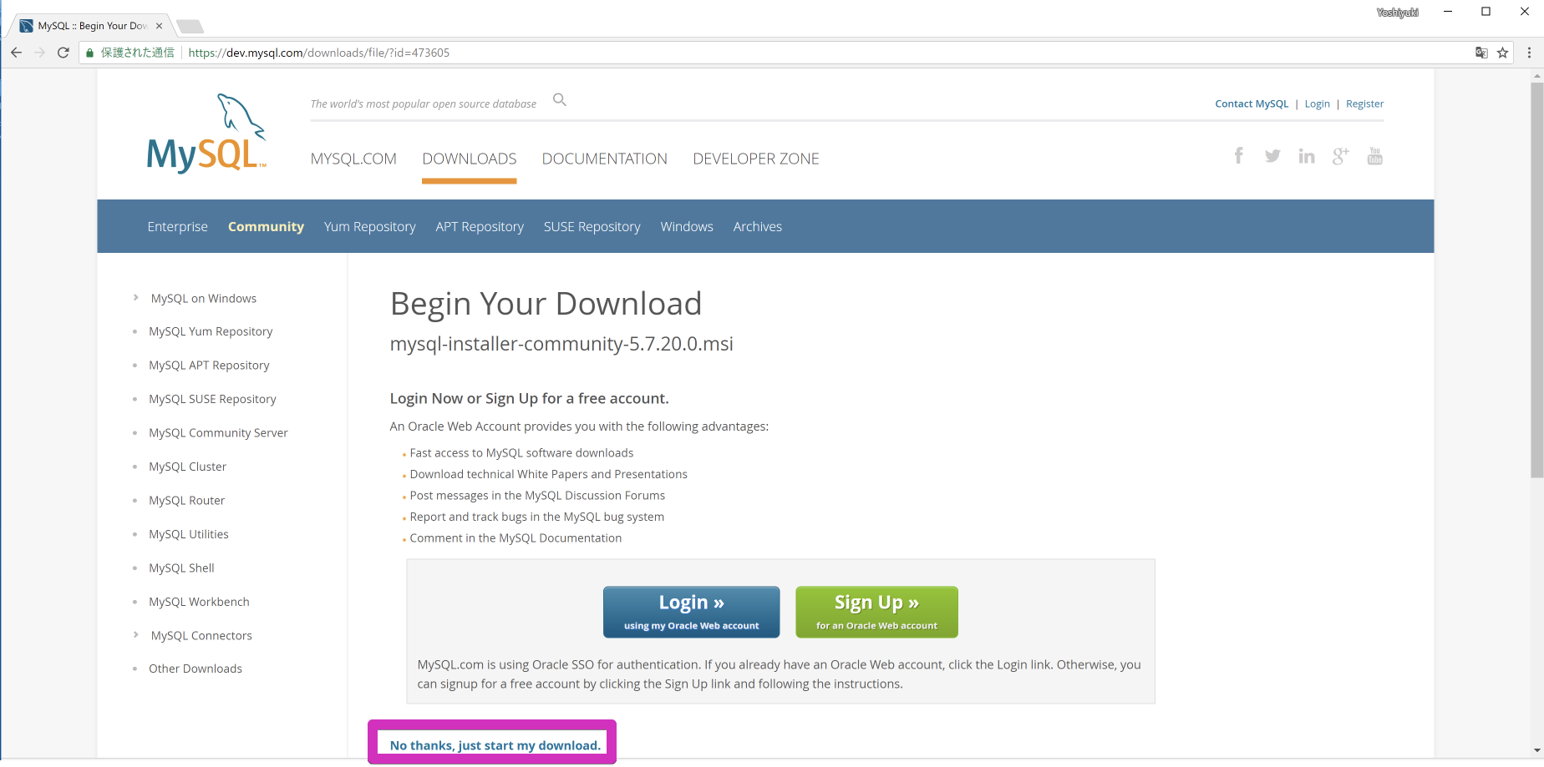This screenshot has height=767, width=1544.
Task: Open the DEVELOPER ZONE tab
Action: pos(756,159)
